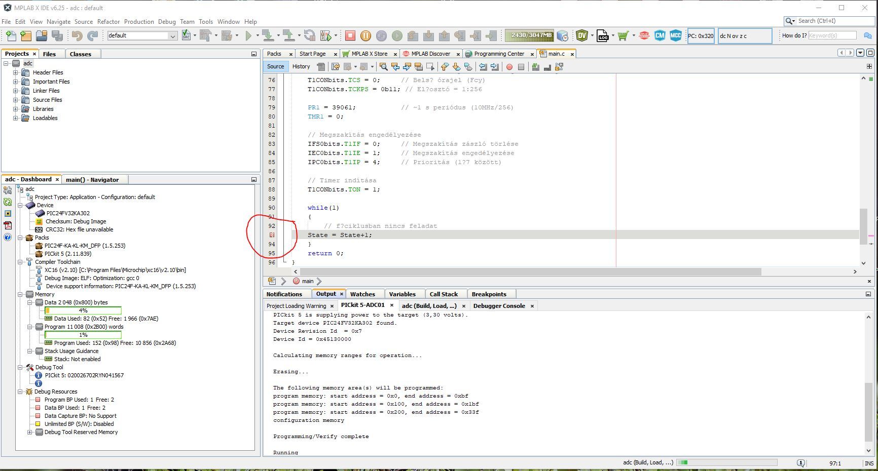
Task: Open device datasheet PDF icon in Dashboard
Action: [x=8, y=225]
